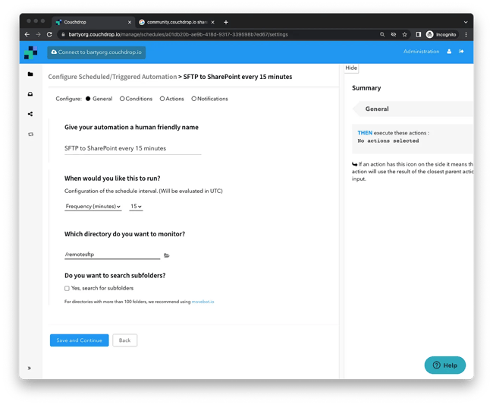493x405 pixels.
Task: Click the tracking-blocked eye icon in address bar
Action: 394,34
